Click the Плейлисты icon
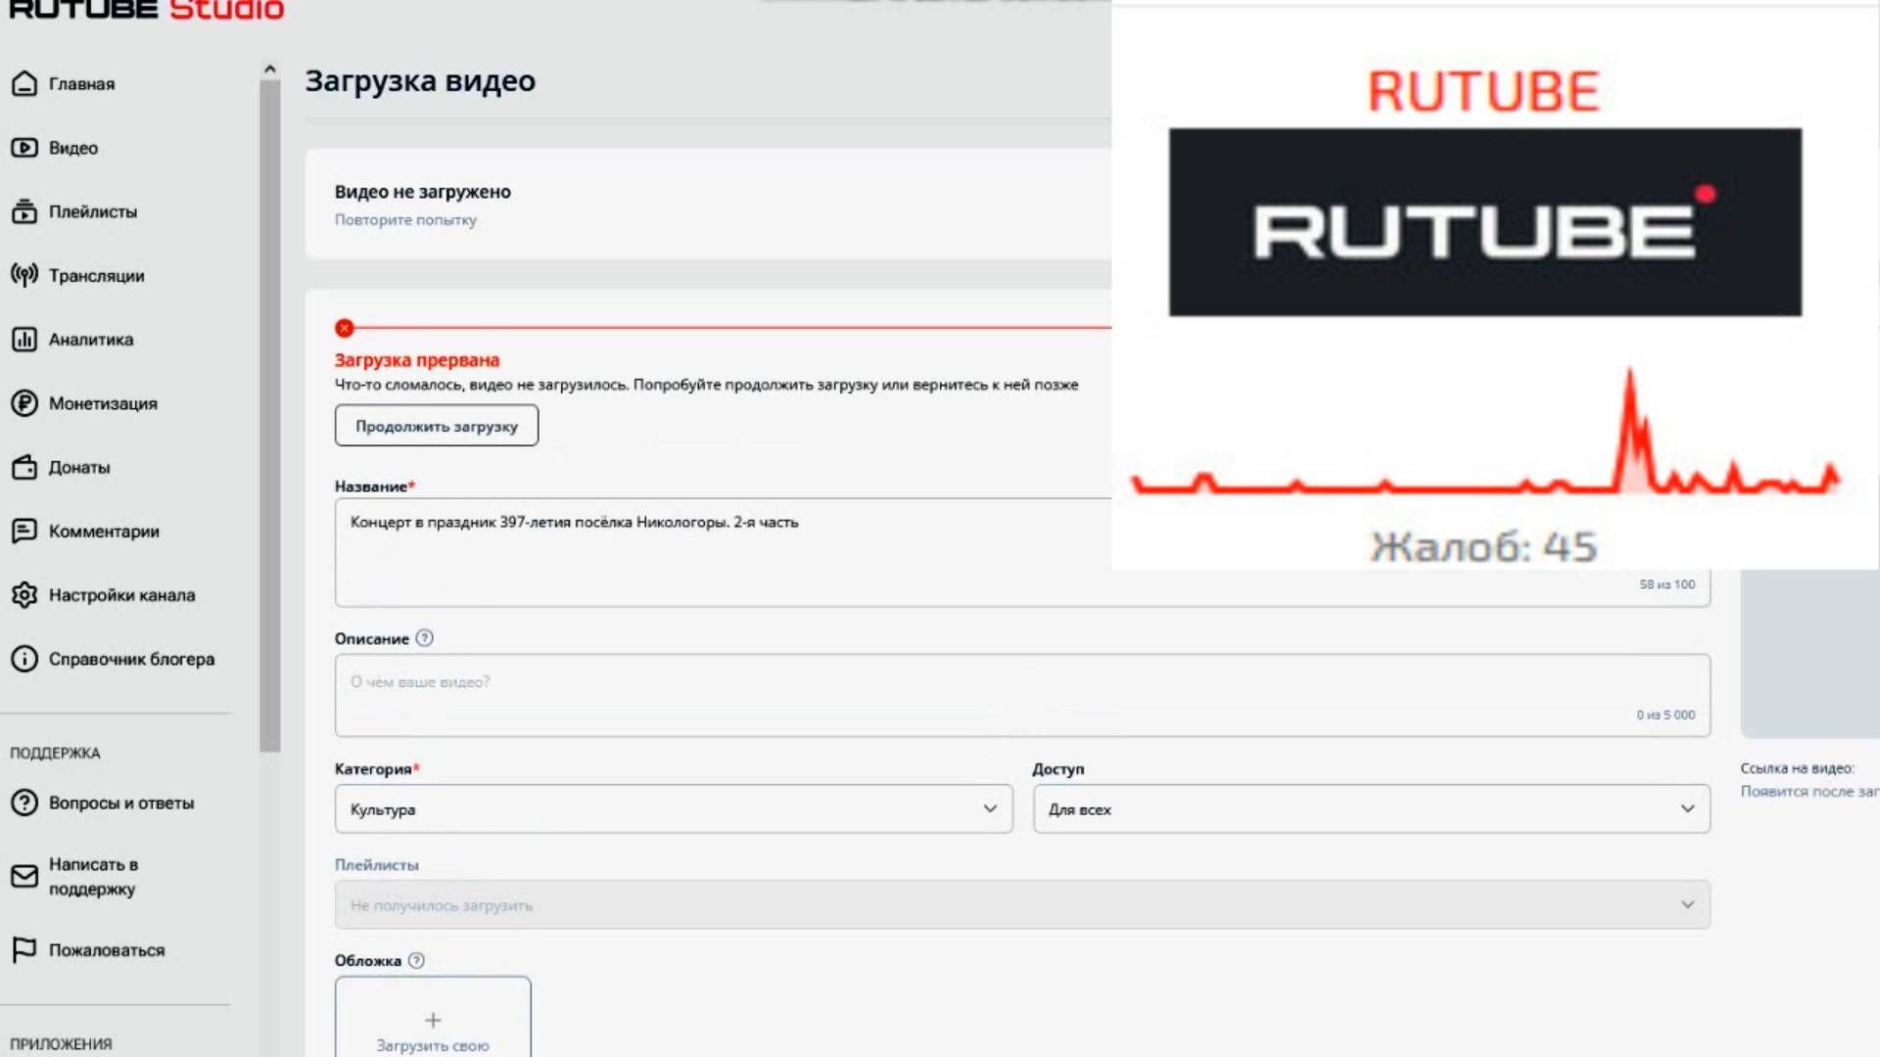The width and height of the screenshot is (1880, 1057). tap(24, 211)
